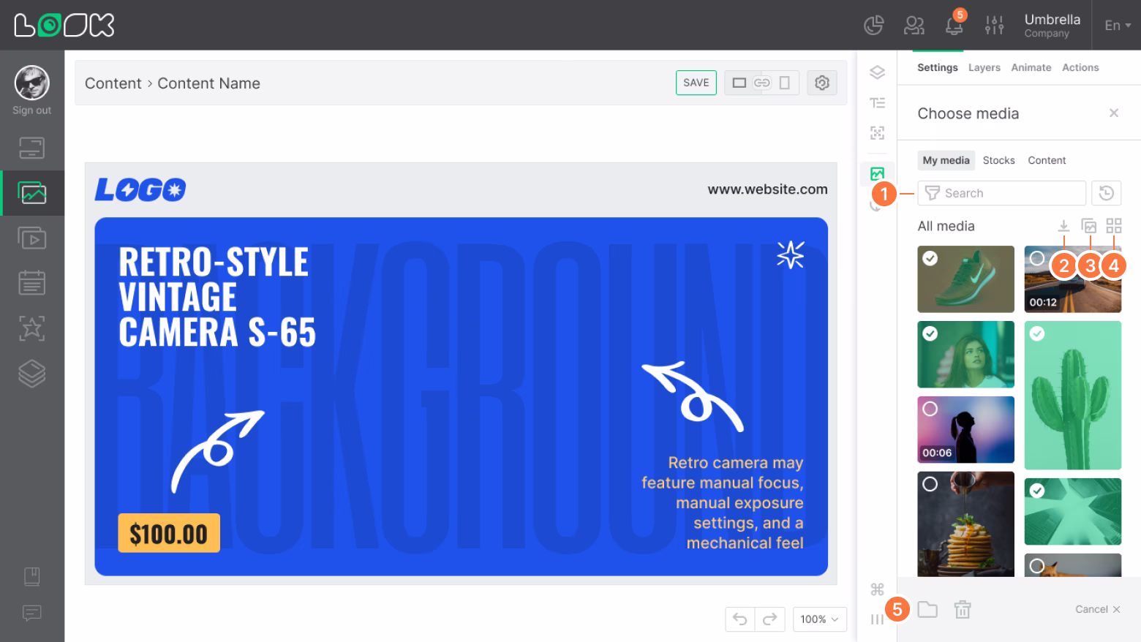Open the stacked layers icon in left sidebar

pos(31,374)
